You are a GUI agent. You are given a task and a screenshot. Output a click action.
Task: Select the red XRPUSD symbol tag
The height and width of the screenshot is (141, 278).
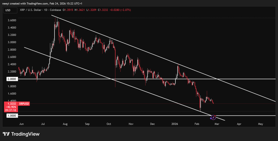(24, 104)
